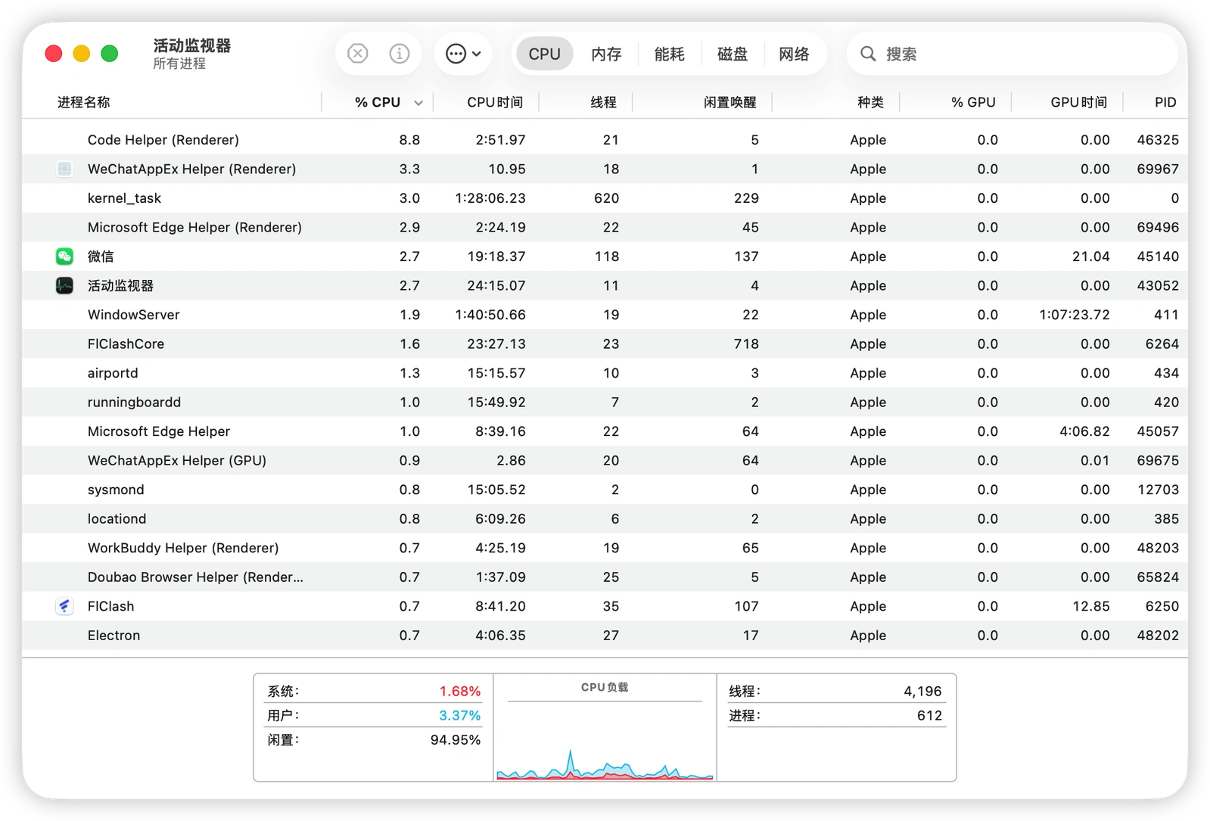This screenshot has height=821, width=1210.
Task: Click the 闲置 94.95% value
Action: (x=455, y=739)
